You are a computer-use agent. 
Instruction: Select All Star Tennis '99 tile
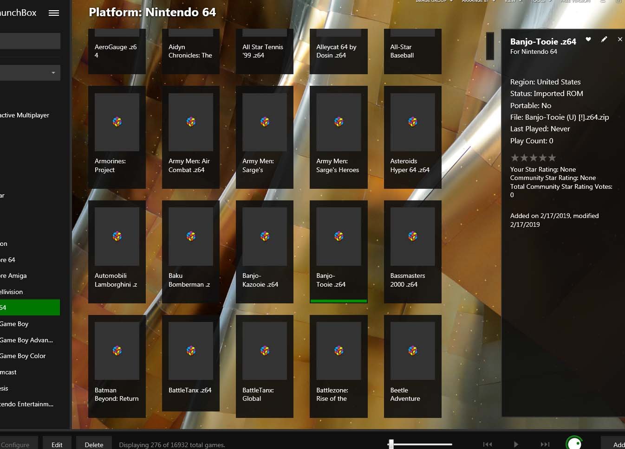[265, 51]
